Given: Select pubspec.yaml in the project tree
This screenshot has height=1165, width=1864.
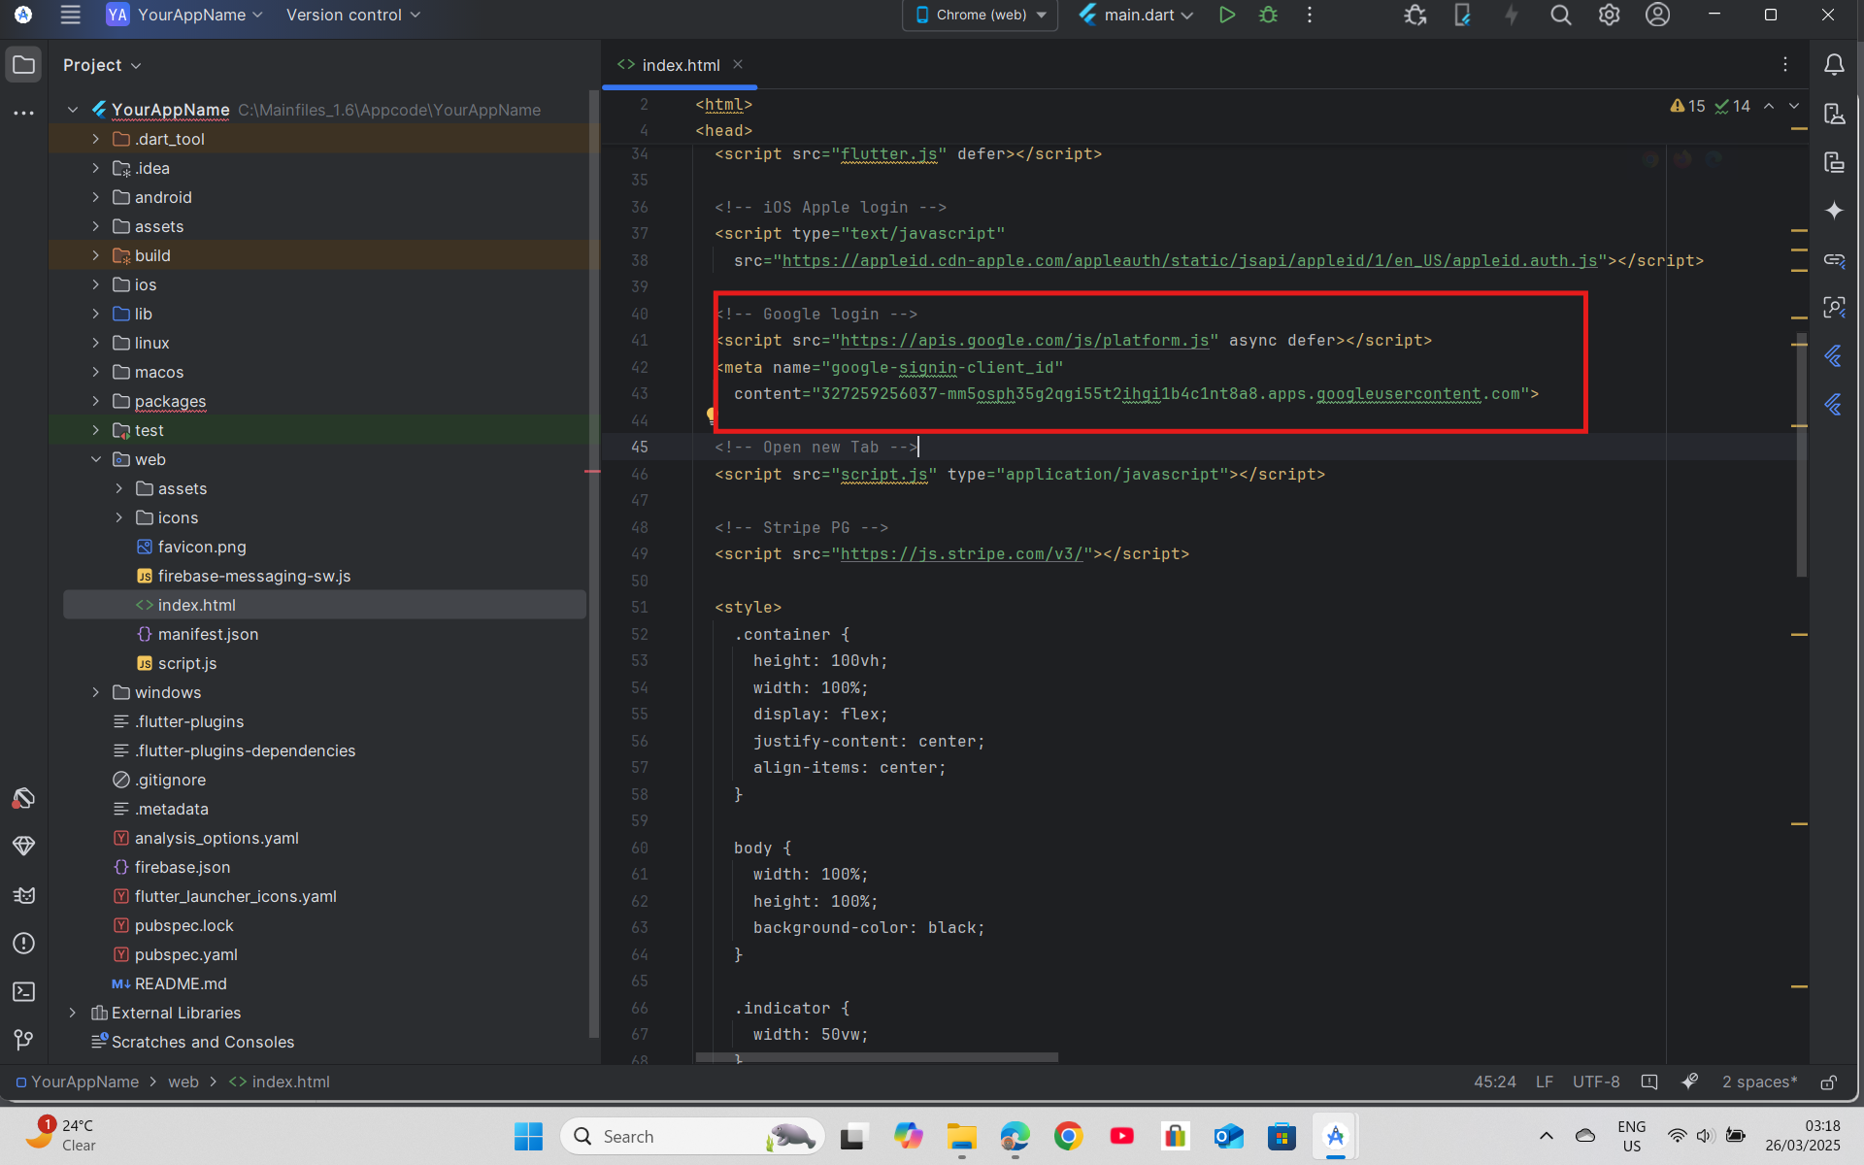Looking at the screenshot, I should click(x=185, y=954).
